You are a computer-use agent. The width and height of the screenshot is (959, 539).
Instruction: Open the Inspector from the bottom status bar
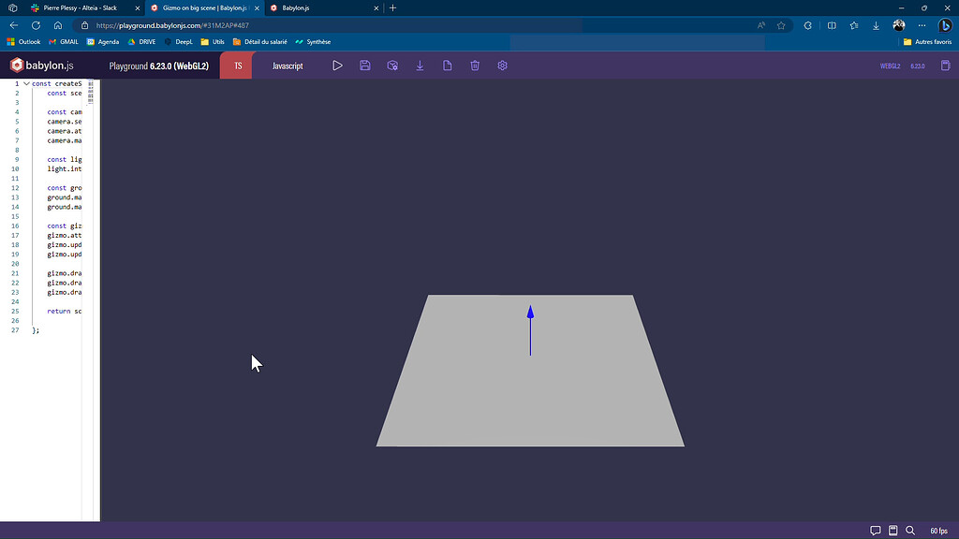point(893,530)
